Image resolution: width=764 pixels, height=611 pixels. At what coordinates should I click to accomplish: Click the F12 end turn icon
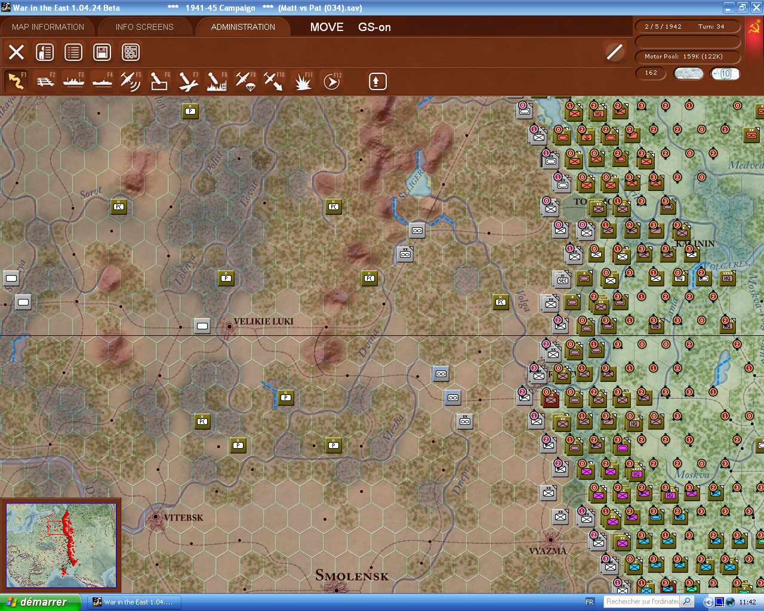[x=332, y=81]
